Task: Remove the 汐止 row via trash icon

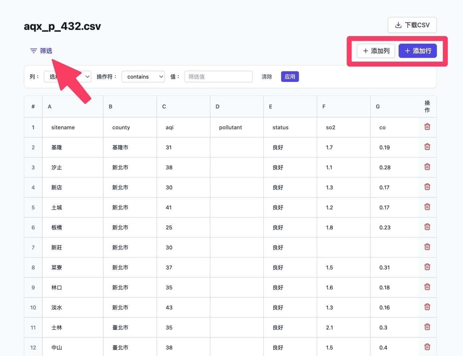Action: point(427,167)
